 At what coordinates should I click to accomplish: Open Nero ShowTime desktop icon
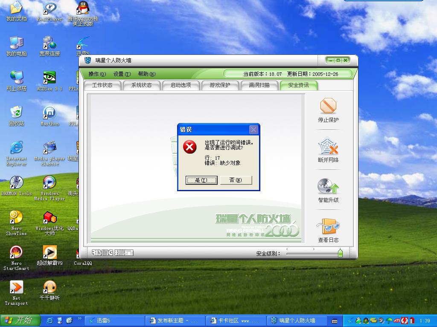17,223
